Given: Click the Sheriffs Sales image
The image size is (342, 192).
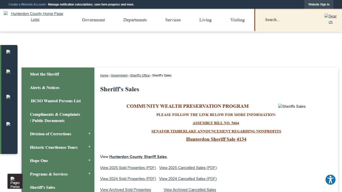Looking at the screenshot, I should click(x=291, y=106).
